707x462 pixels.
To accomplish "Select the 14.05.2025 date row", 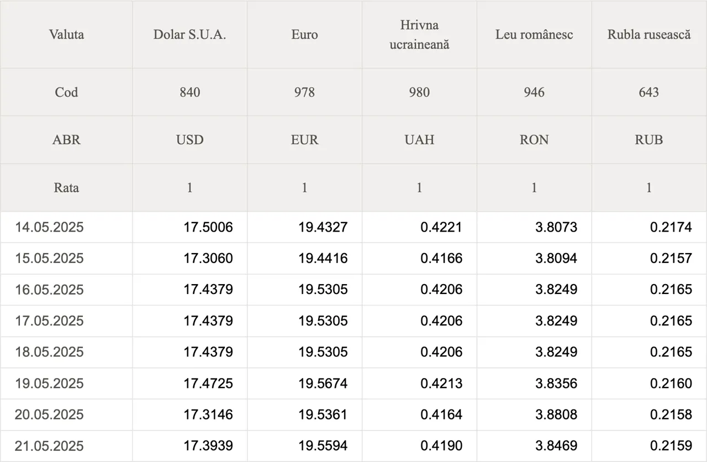I will click(353, 227).
